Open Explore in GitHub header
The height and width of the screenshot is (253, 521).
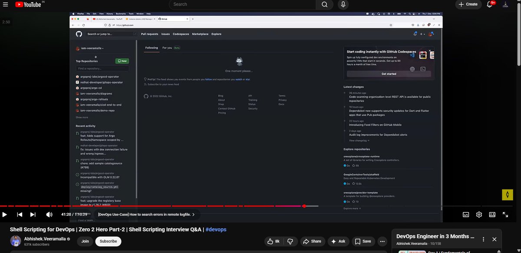[x=216, y=34]
